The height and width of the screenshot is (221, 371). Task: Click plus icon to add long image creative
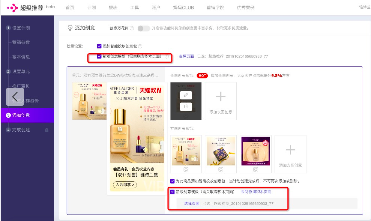pos(221,96)
